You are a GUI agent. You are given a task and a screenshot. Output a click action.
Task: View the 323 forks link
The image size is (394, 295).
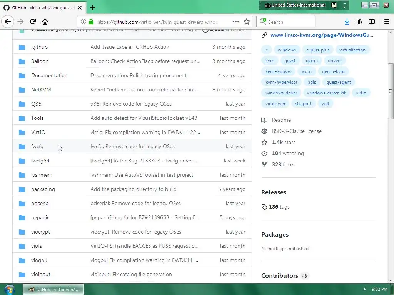point(283,164)
